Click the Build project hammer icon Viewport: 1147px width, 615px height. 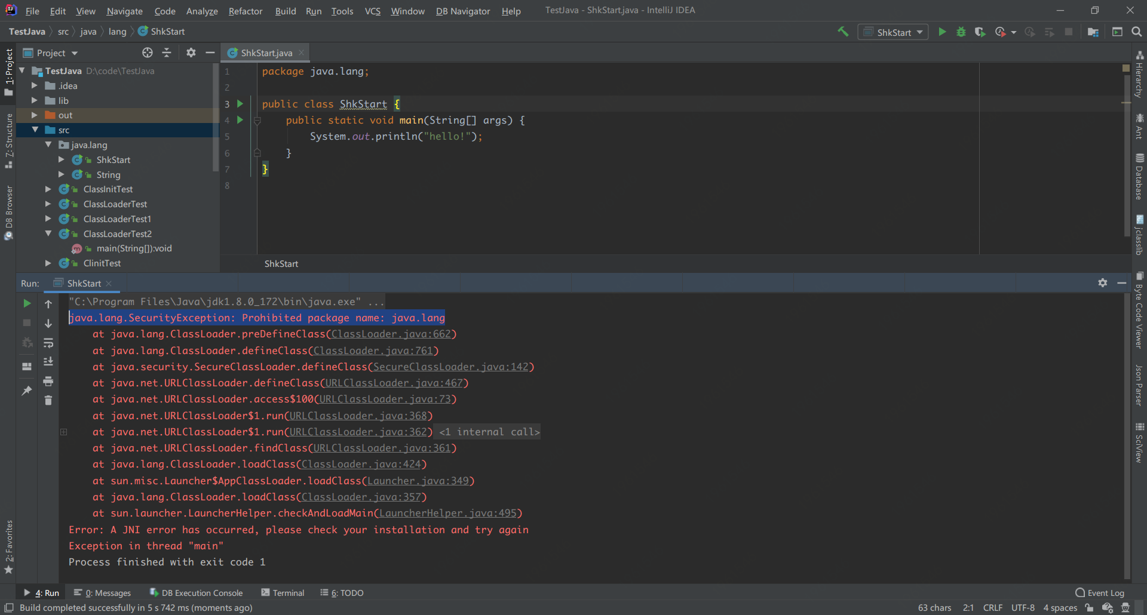(843, 32)
